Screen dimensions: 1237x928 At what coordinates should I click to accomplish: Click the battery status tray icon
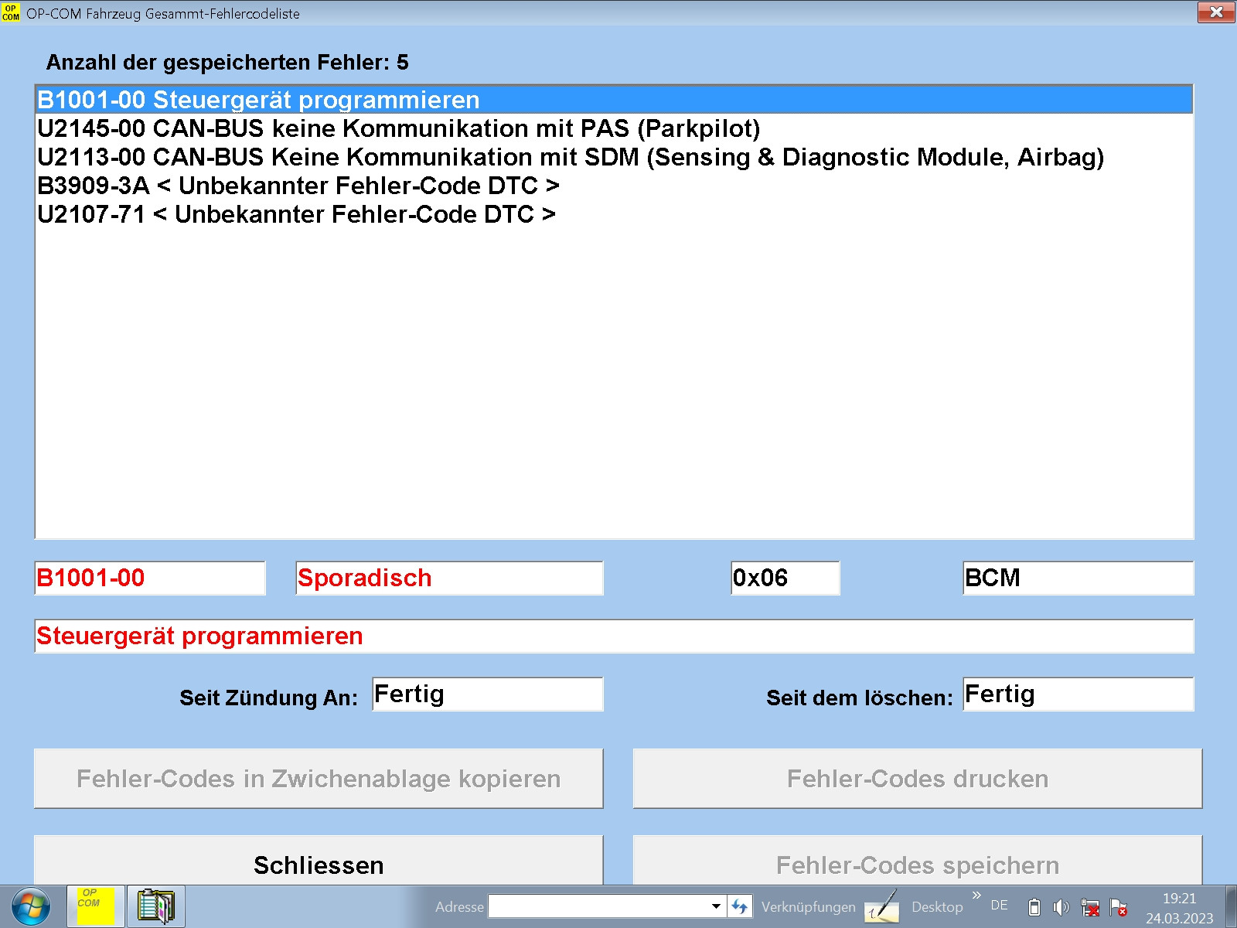(x=1034, y=907)
